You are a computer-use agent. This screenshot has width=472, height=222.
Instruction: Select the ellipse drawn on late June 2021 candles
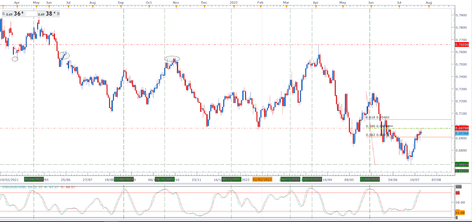(64, 55)
